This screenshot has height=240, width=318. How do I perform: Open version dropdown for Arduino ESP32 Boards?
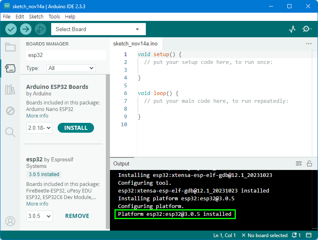coord(39,128)
